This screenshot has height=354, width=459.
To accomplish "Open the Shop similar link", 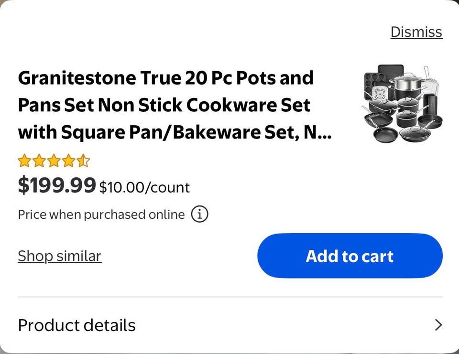I will pos(59,256).
